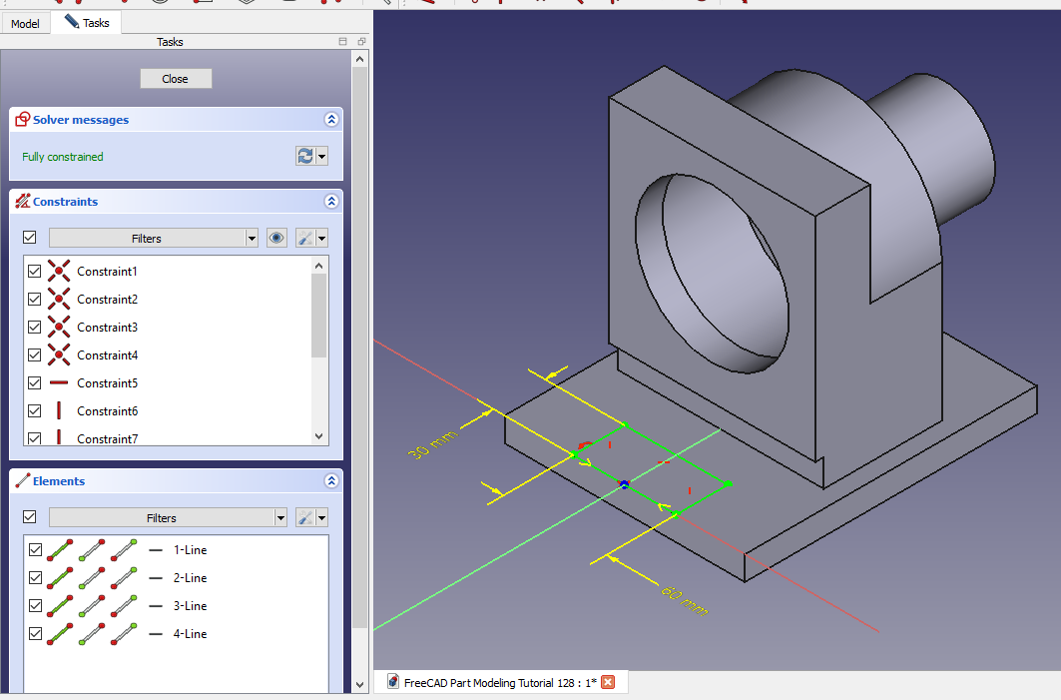Toggle constraint visibility with the eye icon
This screenshot has height=700, width=1061.
pyautogui.click(x=277, y=238)
